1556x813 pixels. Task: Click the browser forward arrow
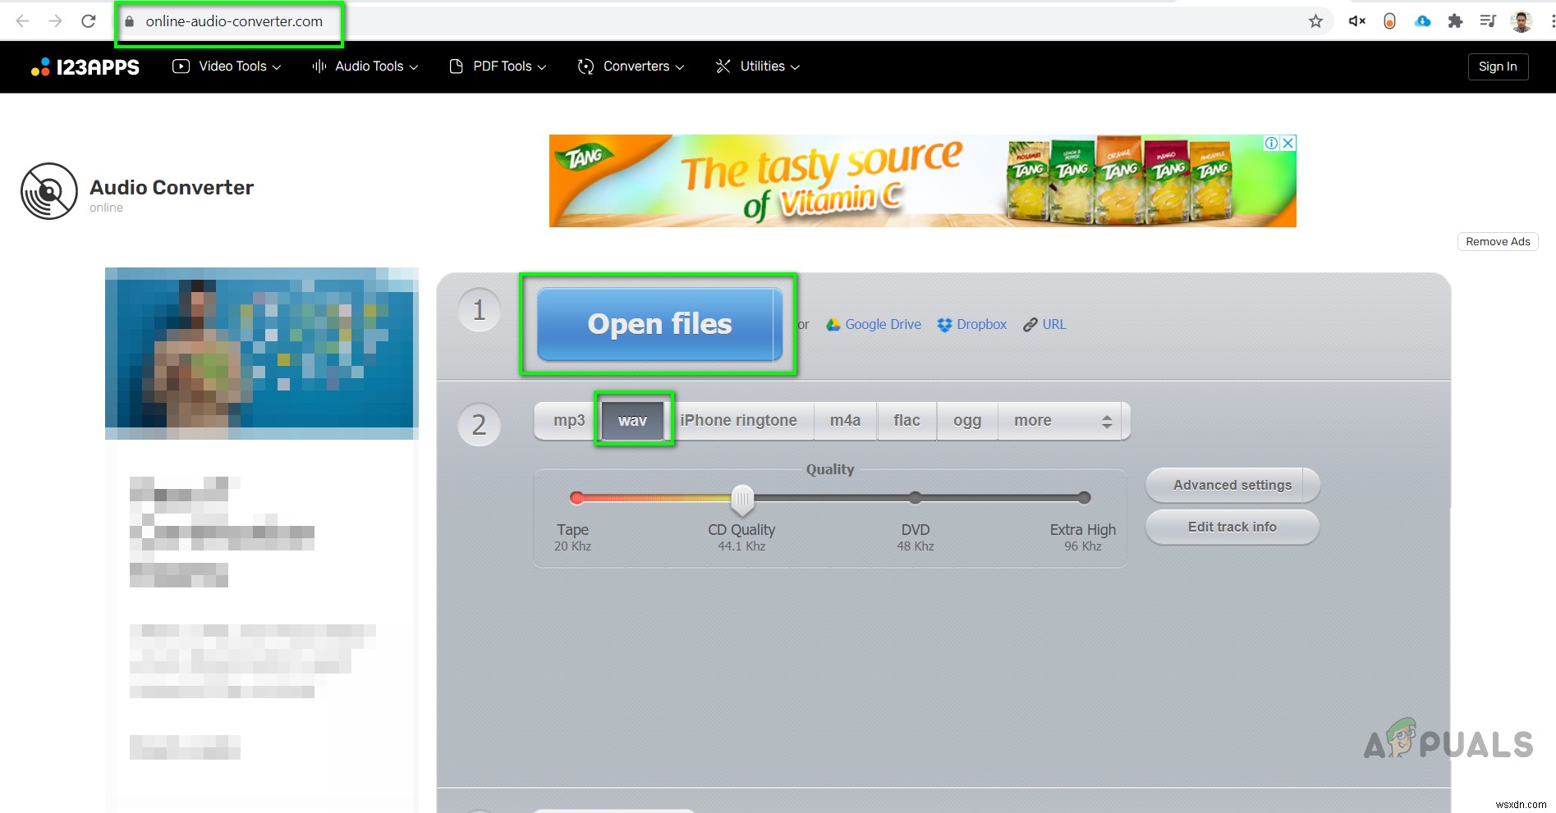(56, 21)
